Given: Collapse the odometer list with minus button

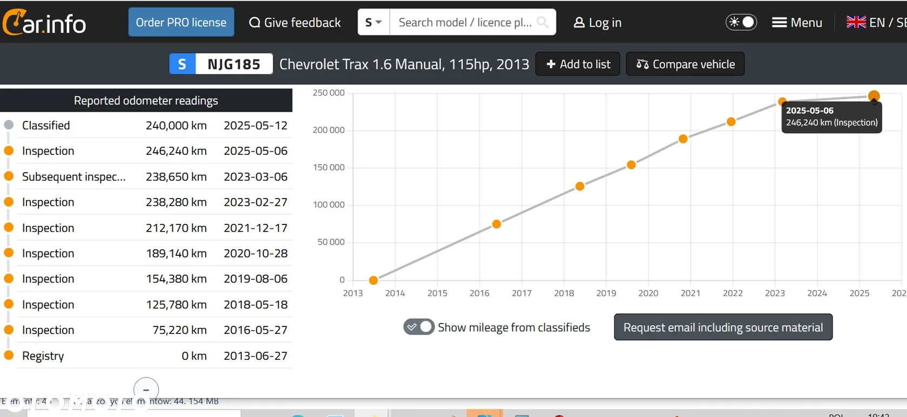Looking at the screenshot, I should [x=146, y=389].
